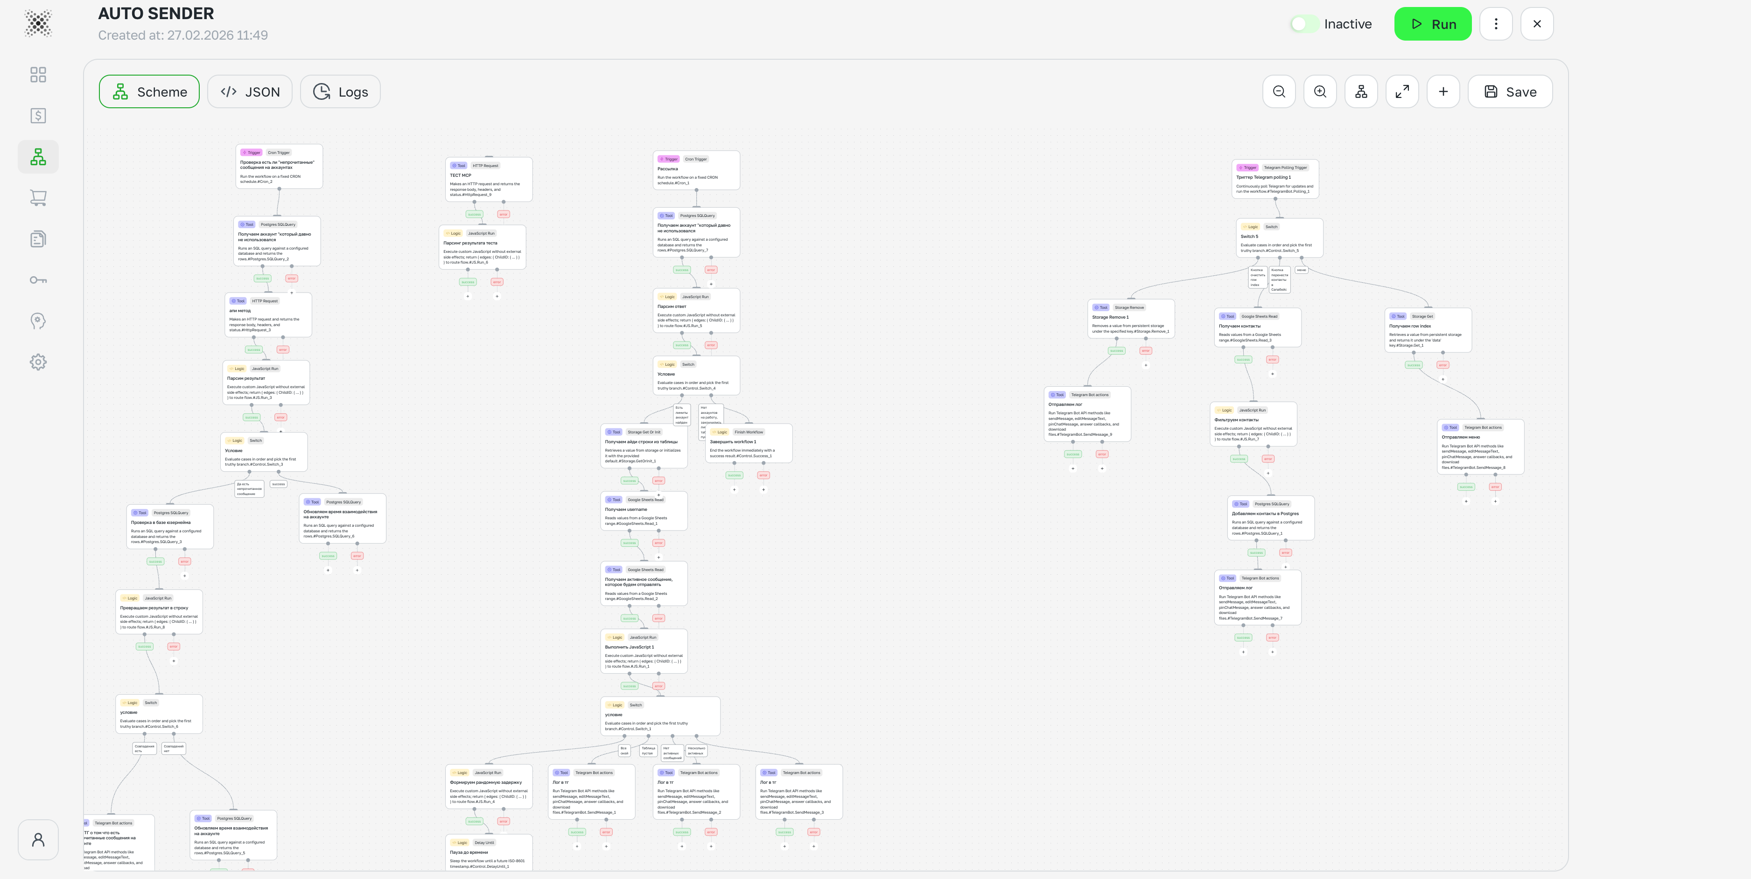Open the three-dot options menu
This screenshot has height=879, width=1751.
[1496, 23]
